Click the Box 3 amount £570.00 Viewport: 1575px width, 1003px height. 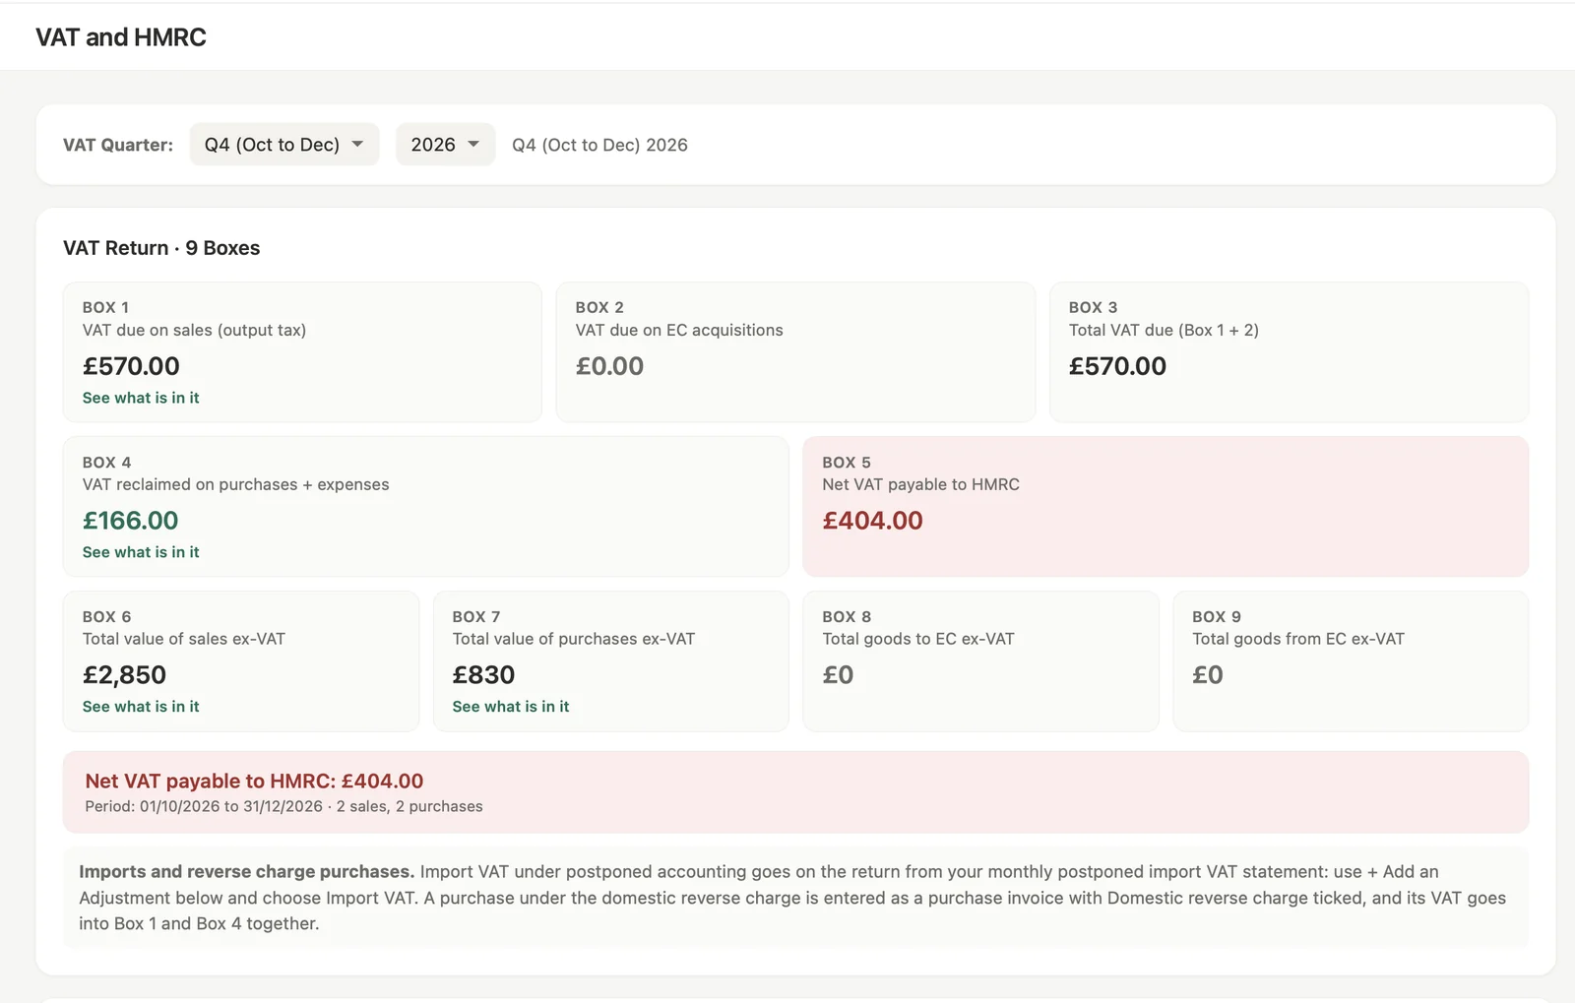(1117, 366)
